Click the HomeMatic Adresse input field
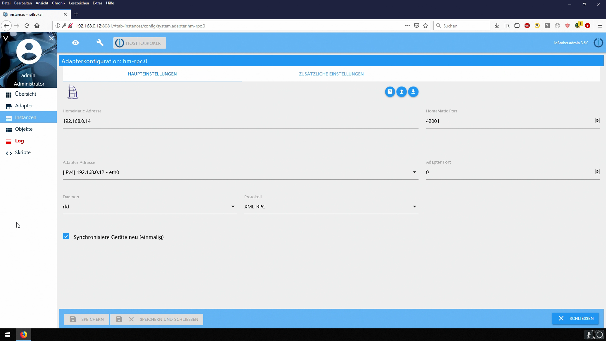This screenshot has height=341, width=606. pyautogui.click(x=240, y=121)
